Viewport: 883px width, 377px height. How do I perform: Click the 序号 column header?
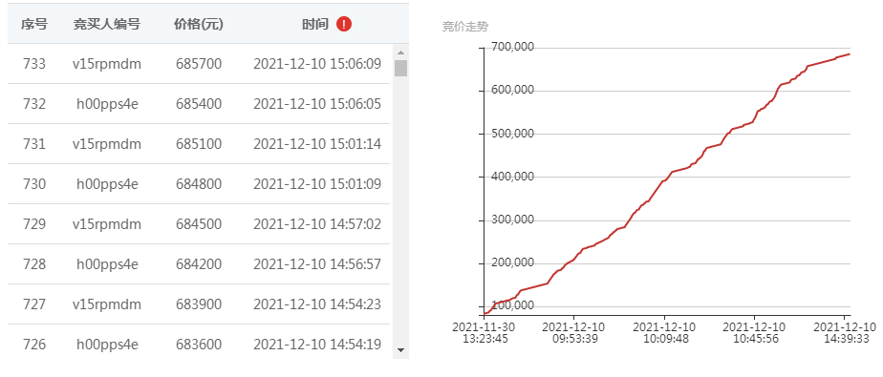[x=34, y=24]
